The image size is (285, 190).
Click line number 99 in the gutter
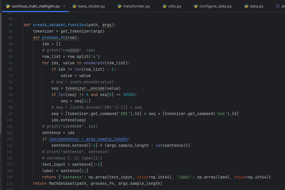tap(11, 114)
